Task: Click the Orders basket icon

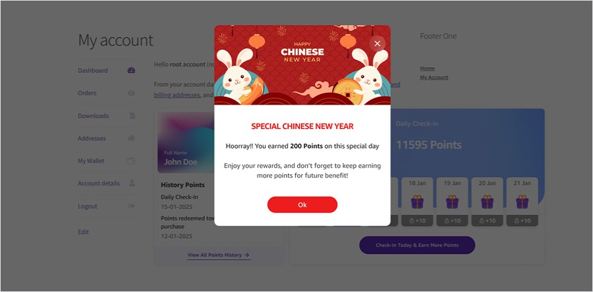Action: tap(131, 93)
